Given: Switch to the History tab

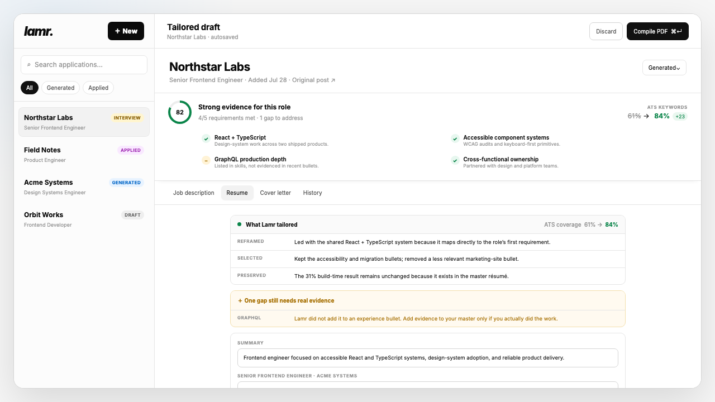Looking at the screenshot, I should 312,193.
